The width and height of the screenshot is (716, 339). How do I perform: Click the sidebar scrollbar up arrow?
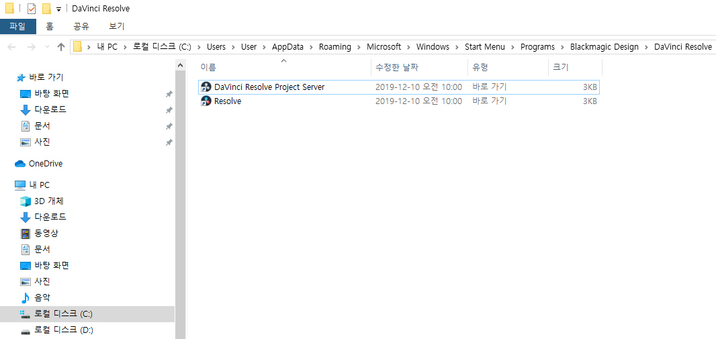click(181, 66)
